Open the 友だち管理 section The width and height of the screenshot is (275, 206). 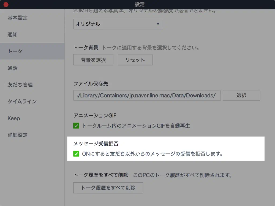[20, 85]
